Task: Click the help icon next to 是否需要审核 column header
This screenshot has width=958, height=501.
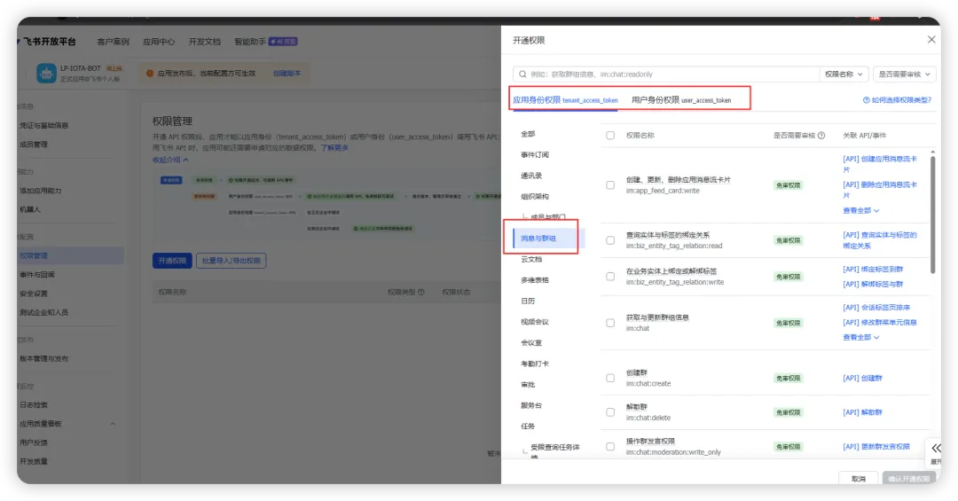Action: click(x=821, y=136)
